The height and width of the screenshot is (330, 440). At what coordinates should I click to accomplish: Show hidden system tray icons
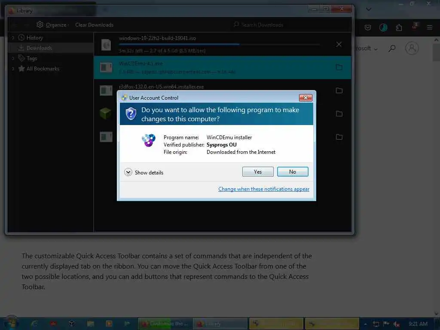click(366, 324)
